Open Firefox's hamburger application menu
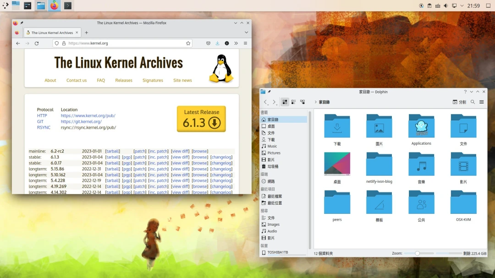 (246, 43)
